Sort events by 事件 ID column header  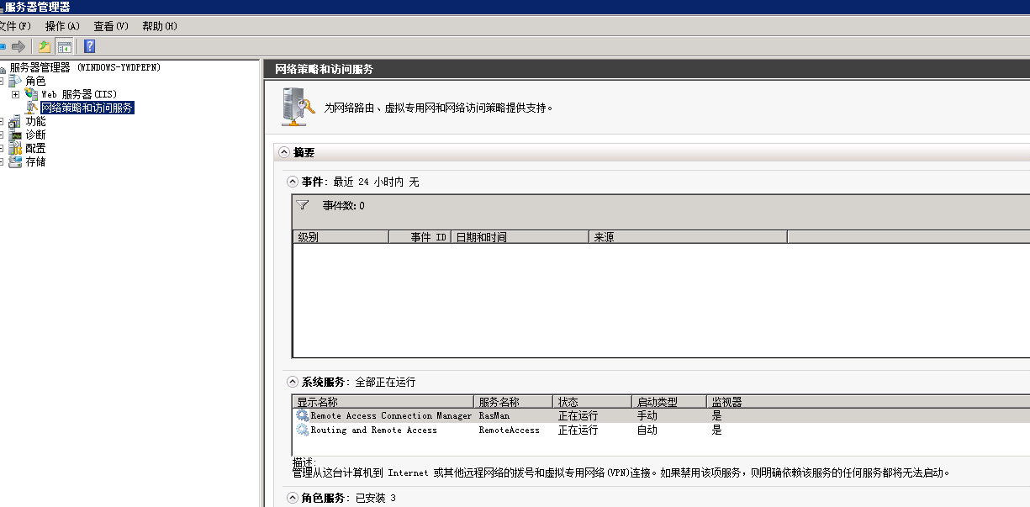pyautogui.click(x=420, y=237)
